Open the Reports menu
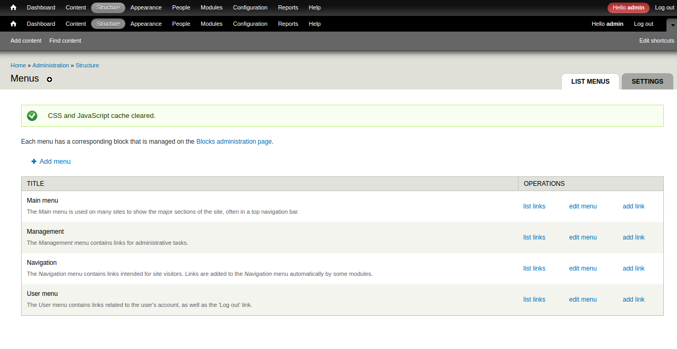The width and height of the screenshot is (677, 349). [288, 7]
